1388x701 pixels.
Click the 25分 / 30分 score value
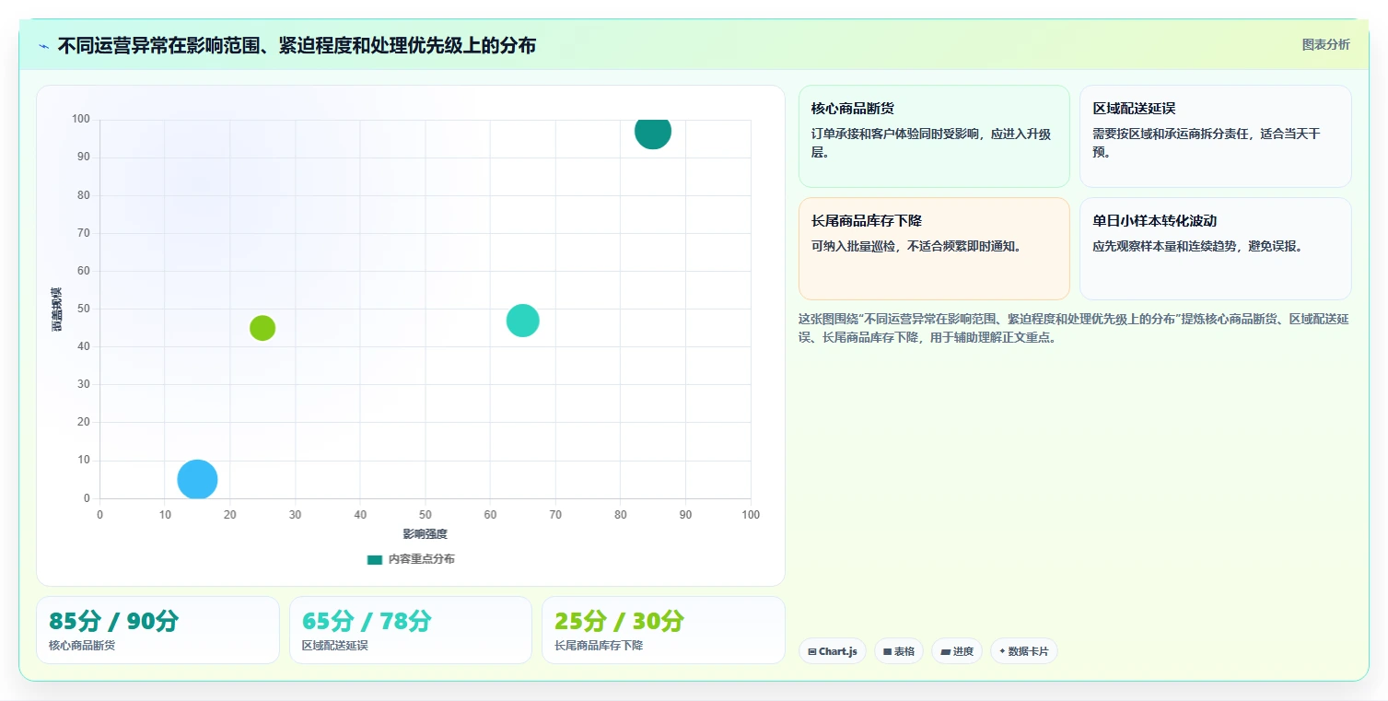coord(619,622)
